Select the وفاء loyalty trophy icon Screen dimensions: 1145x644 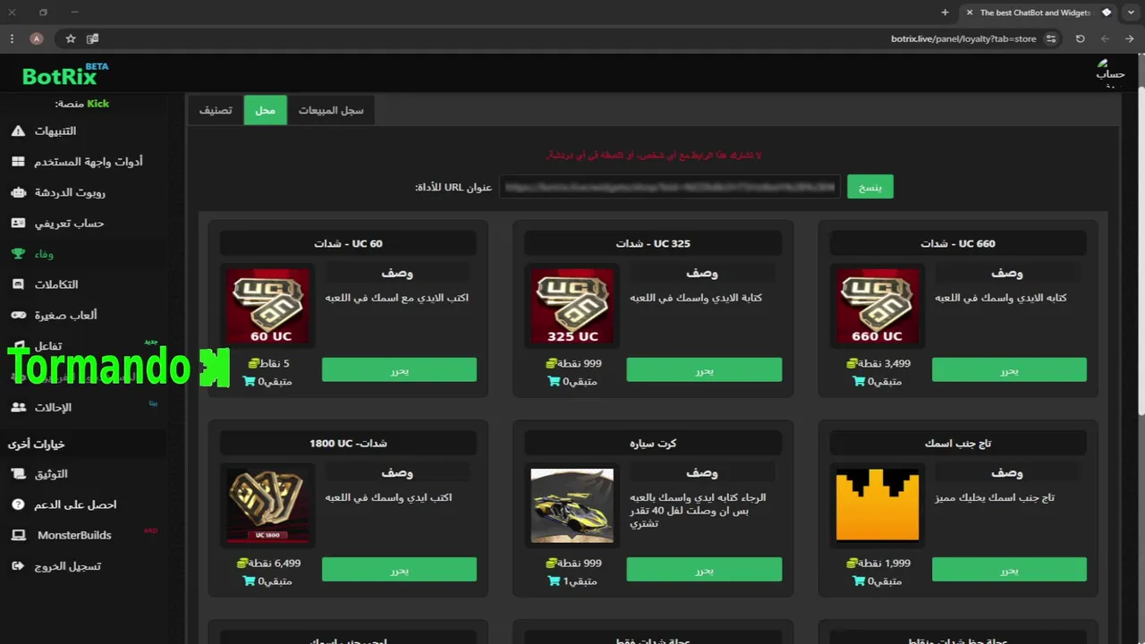click(x=18, y=254)
